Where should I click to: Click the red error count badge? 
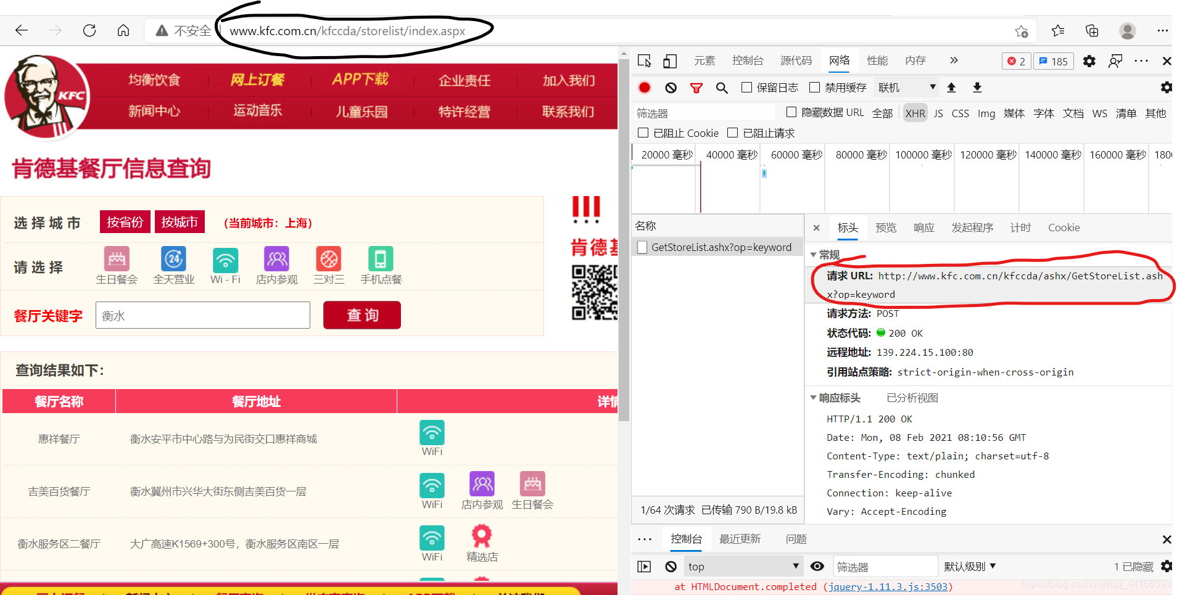(x=1017, y=61)
